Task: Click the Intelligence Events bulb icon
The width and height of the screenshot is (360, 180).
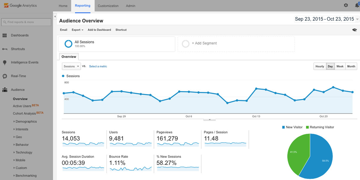Action: click(5, 63)
